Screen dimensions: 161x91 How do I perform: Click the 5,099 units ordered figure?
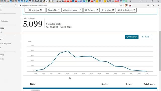33,24
